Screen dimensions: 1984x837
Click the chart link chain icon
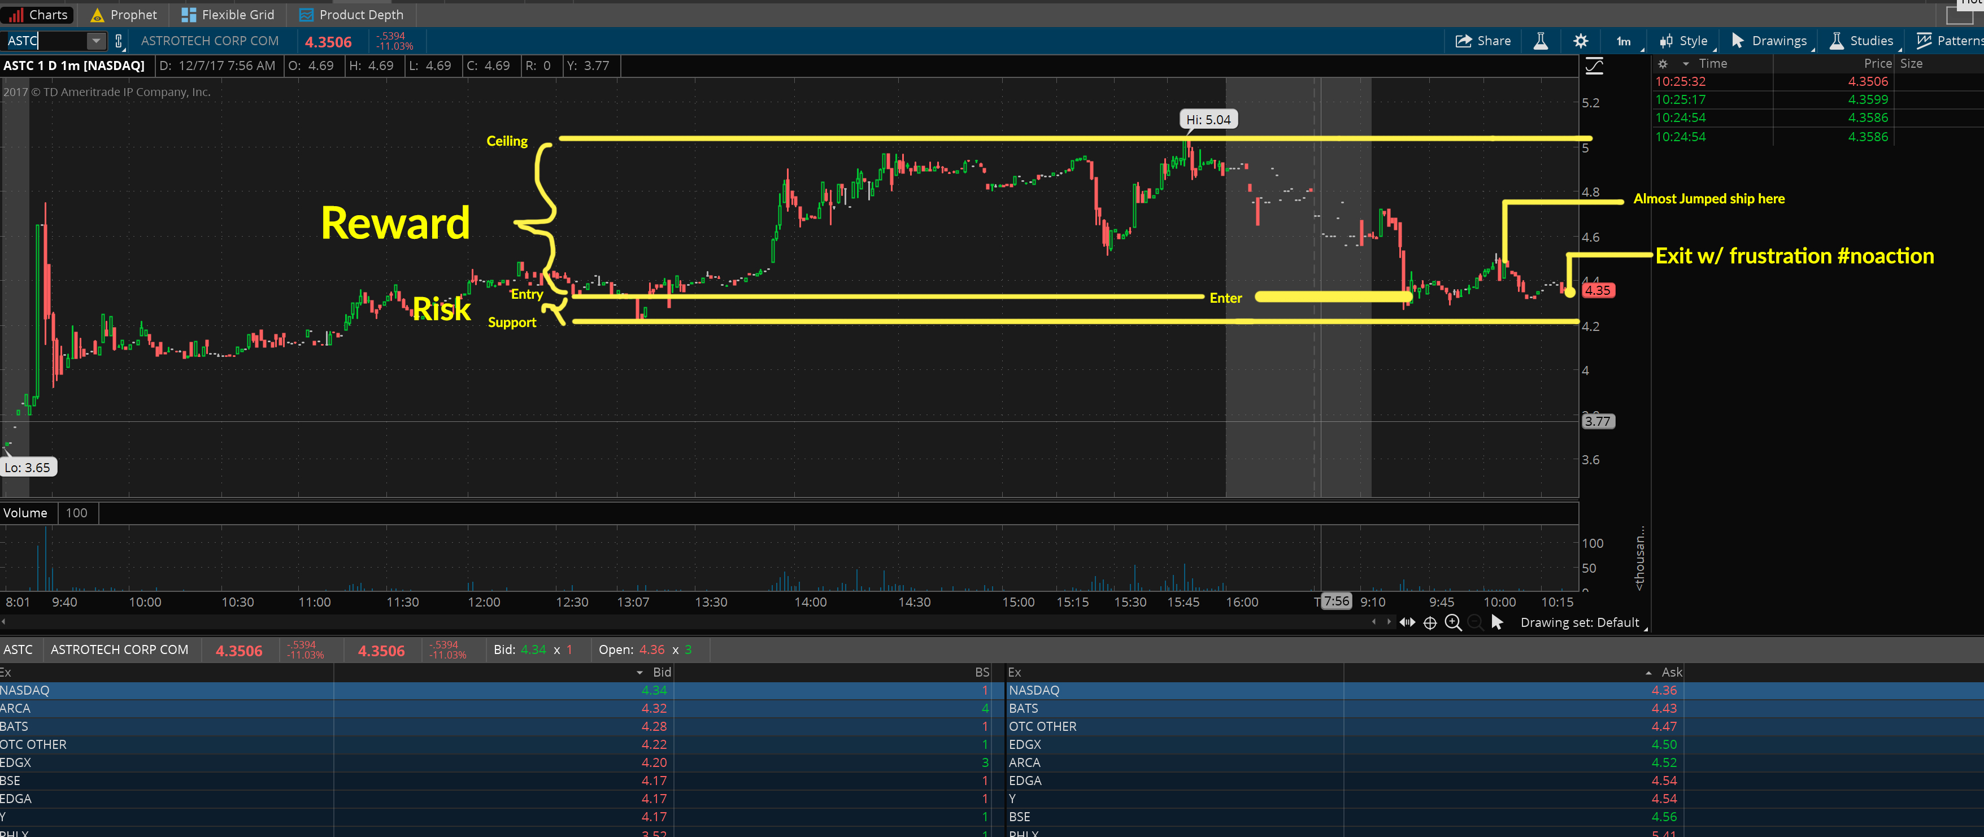click(119, 42)
